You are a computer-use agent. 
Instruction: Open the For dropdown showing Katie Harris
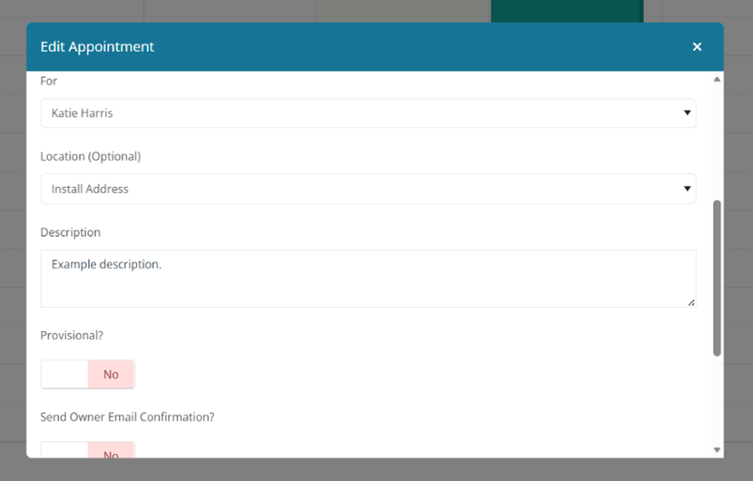(367, 113)
